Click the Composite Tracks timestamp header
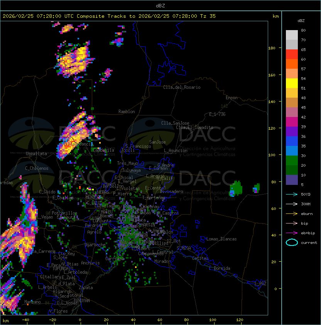 click(109, 16)
